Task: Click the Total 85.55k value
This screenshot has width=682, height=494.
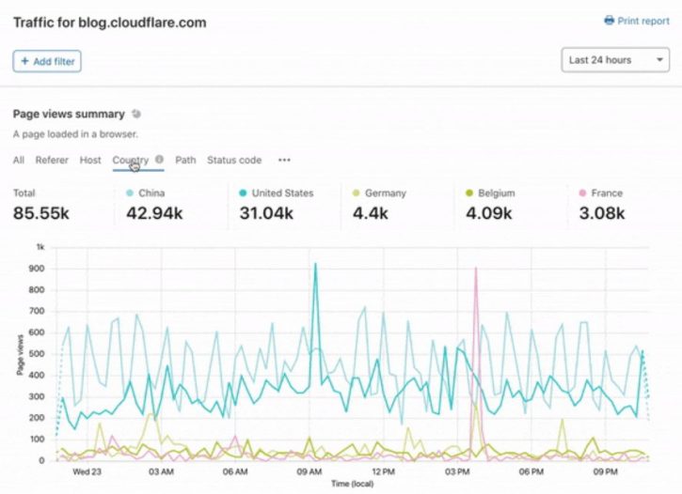Action: click(41, 213)
